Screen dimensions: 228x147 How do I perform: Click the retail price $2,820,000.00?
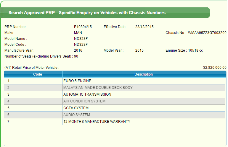pyautogui.click(x=215, y=68)
